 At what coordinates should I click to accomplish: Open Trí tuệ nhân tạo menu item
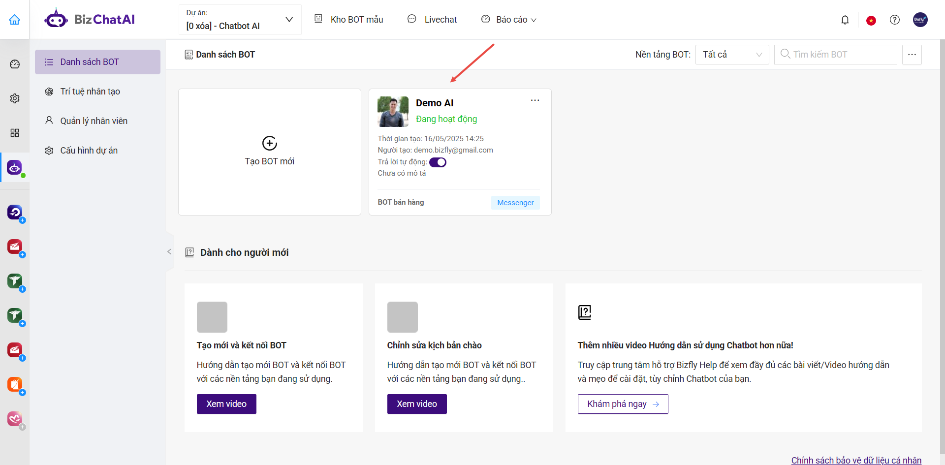point(97,92)
